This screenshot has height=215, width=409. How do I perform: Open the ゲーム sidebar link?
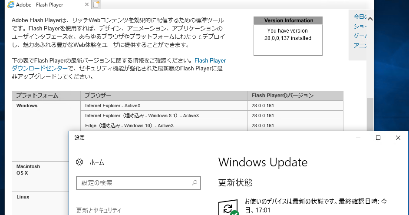(x=360, y=36)
